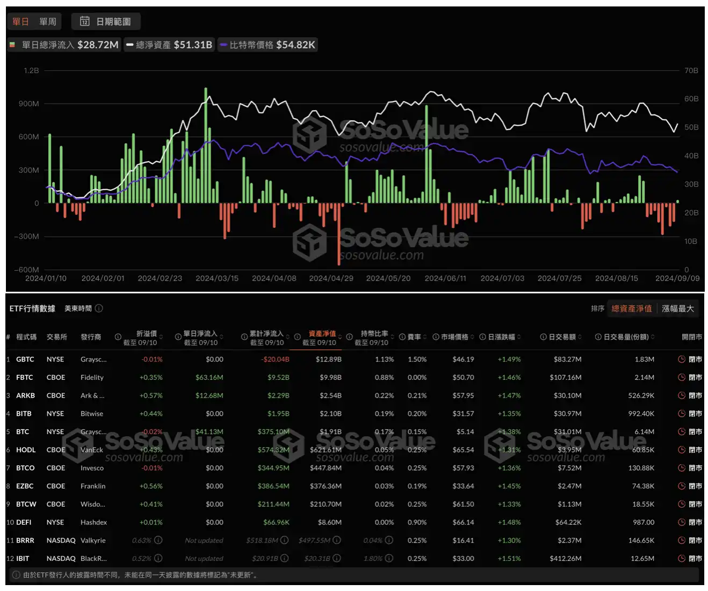The width and height of the screenshot is (708, 591).
Task: Sort table by 總資產淨值 button
Action: pos(631,309)
